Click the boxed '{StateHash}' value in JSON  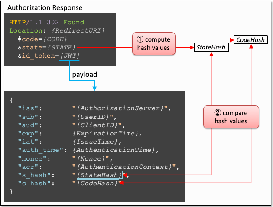[100, 175]
